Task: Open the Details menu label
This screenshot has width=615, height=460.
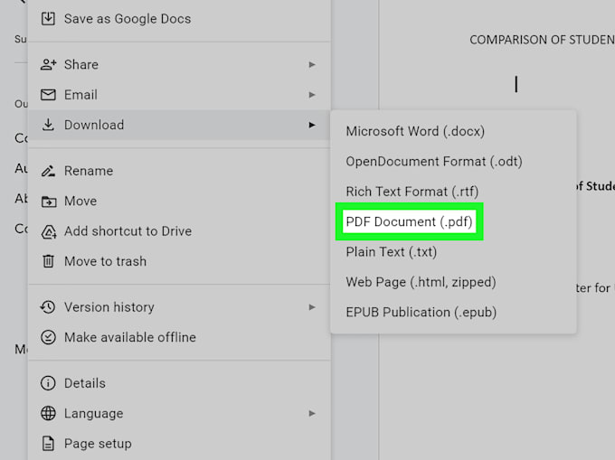Action: coord(85,383)
